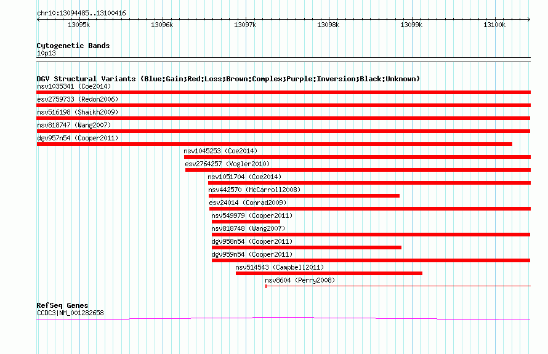Select the red bar for nsv818747
Screen dimensions: 548x354
coord(283,131)
